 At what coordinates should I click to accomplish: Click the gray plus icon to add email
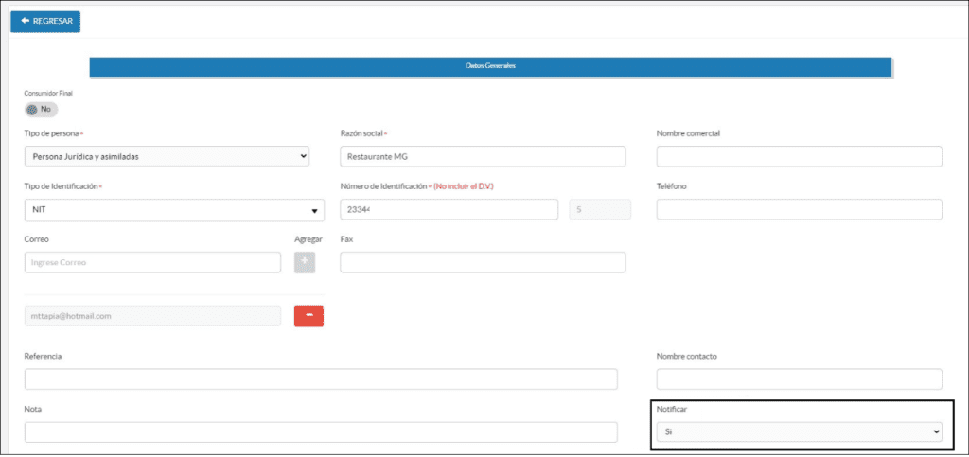point(305,262)
